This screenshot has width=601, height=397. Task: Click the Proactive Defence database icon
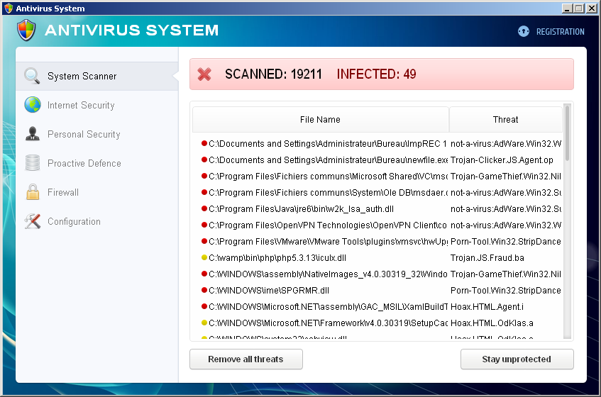(x=33, y=163)
